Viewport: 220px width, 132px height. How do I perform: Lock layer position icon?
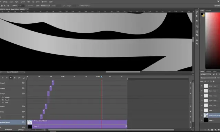pos(211,81)
